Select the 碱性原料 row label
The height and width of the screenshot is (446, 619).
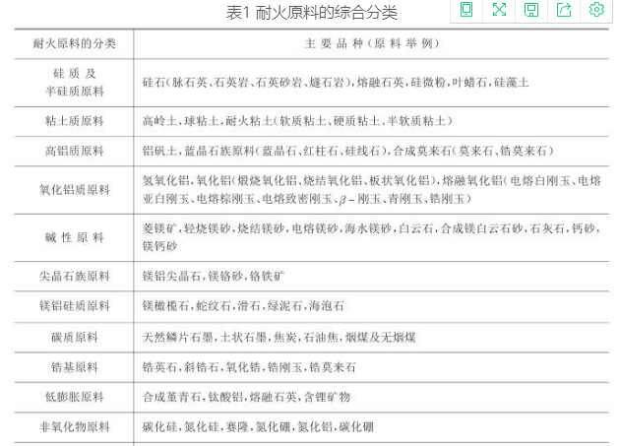point(75,237)
